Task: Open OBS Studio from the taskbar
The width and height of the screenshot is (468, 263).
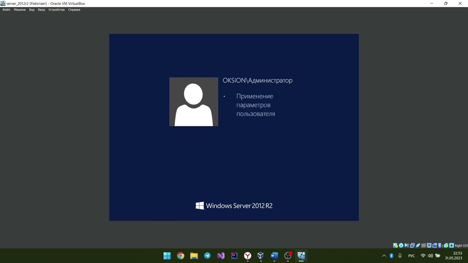Action: coord(288,256)
